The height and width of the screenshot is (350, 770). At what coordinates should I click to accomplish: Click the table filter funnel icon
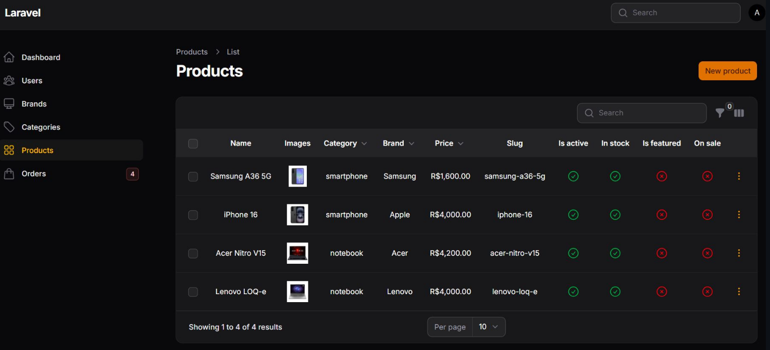click(720, 113)
